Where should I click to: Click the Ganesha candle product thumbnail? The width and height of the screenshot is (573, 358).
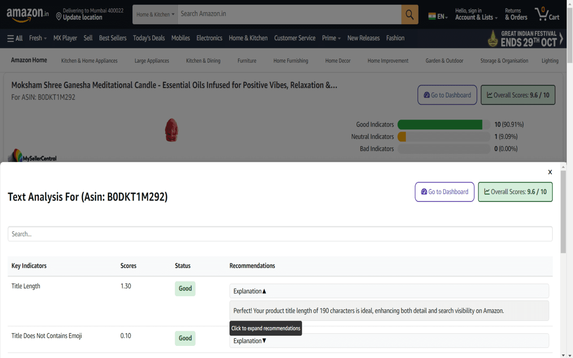(x=171, y=130)
